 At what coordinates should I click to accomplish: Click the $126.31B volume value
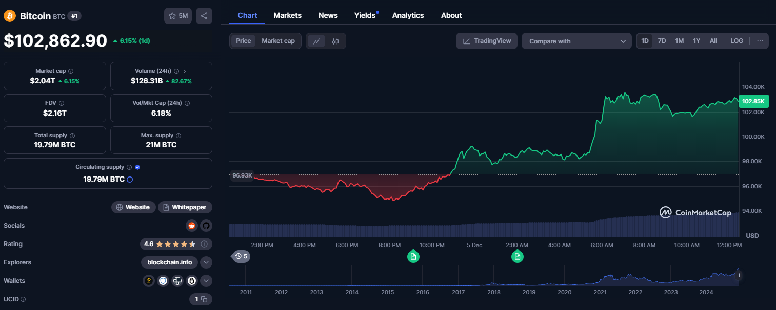click(147, 81)
